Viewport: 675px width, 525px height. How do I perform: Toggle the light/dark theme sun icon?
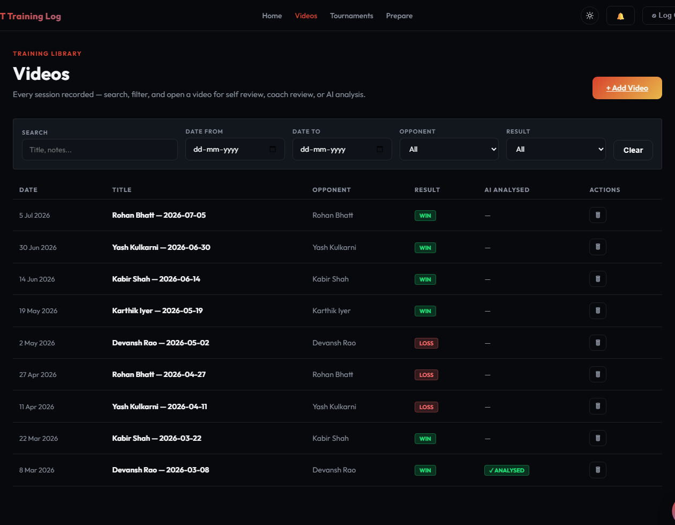(x=590, y=16)
